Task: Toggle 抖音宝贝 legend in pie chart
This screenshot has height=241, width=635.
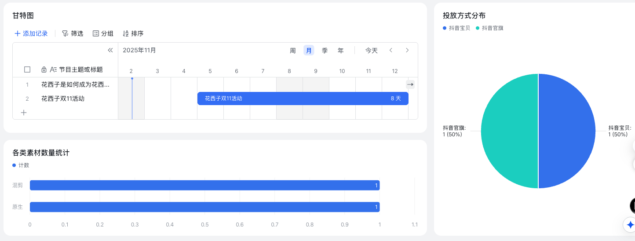Action: coord(456,28)
